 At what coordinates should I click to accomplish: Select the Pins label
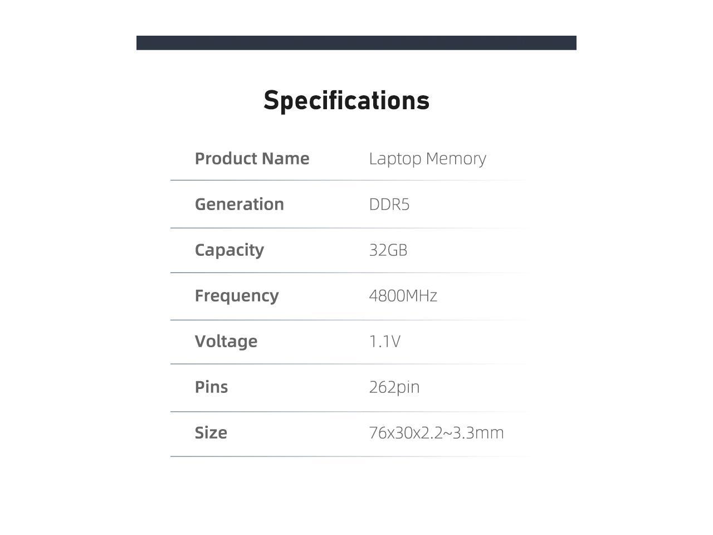point(211,387)
